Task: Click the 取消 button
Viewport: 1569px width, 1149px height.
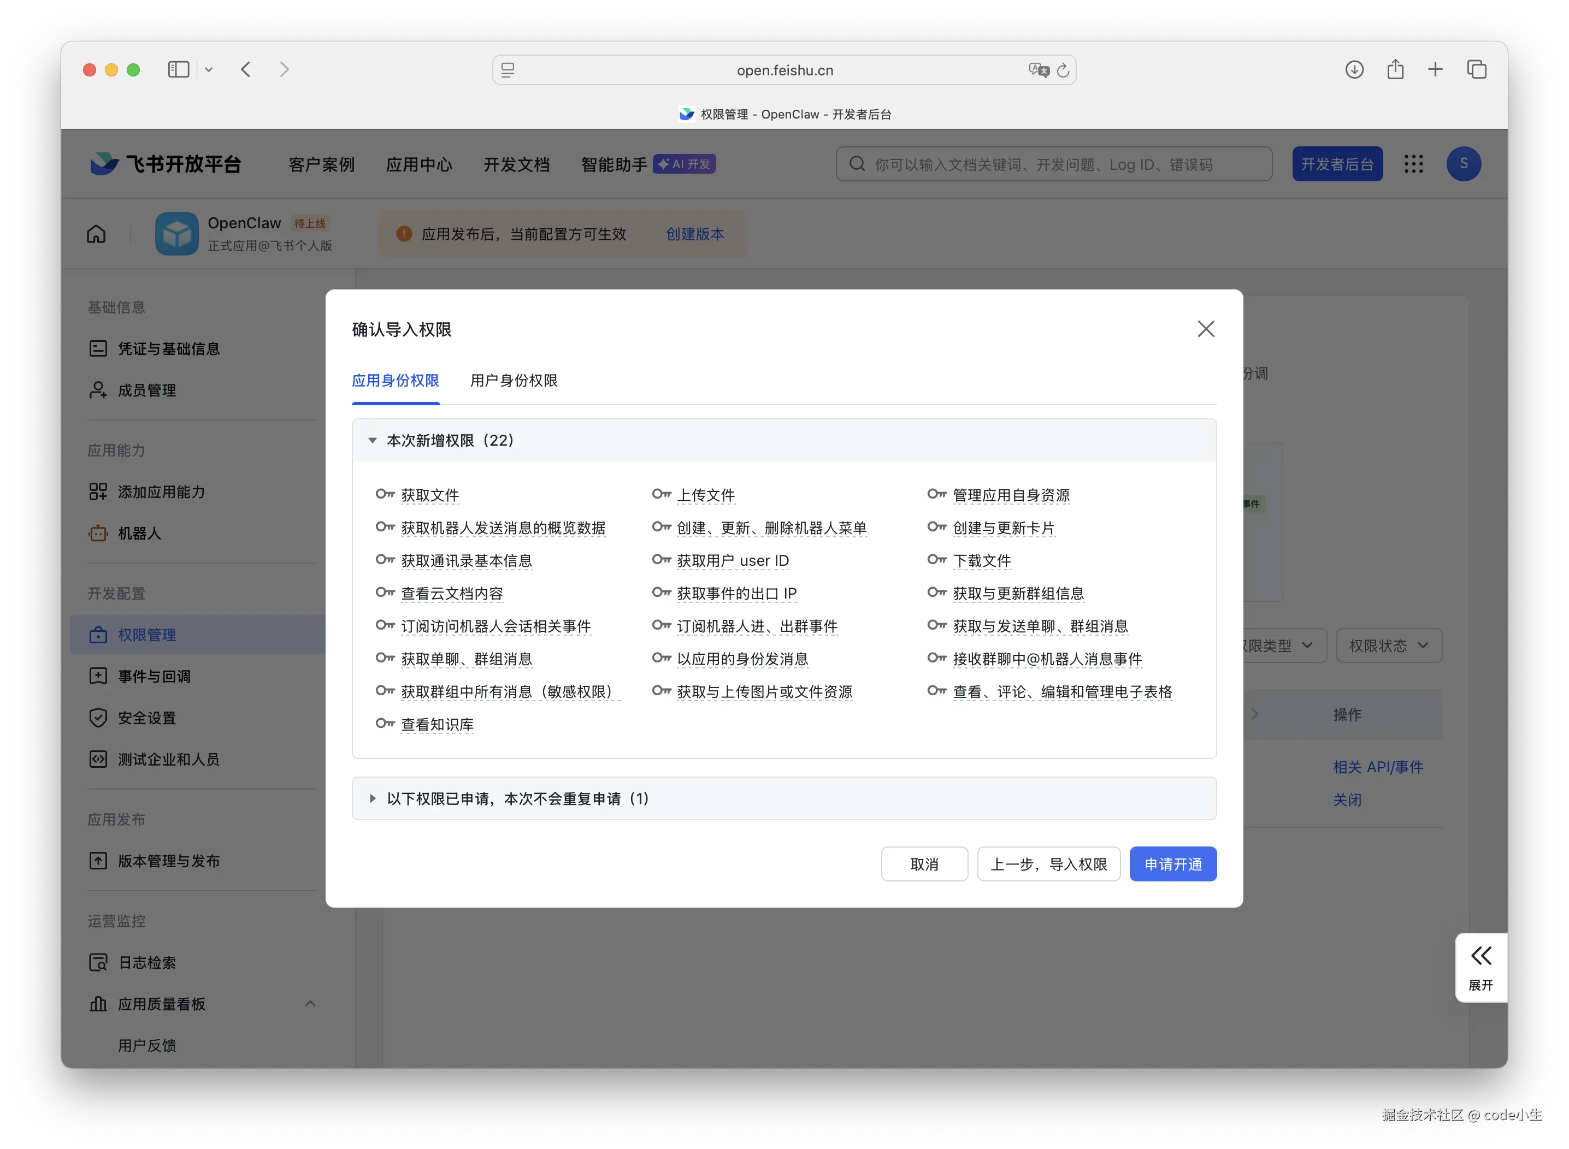Action: [924, 864]
